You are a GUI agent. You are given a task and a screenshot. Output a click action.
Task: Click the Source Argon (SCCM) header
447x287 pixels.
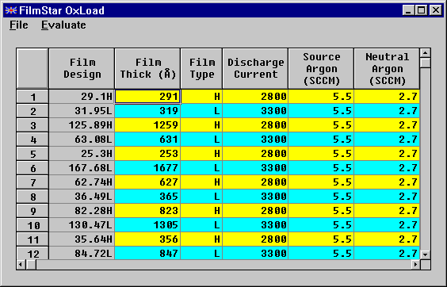(321, 68)
